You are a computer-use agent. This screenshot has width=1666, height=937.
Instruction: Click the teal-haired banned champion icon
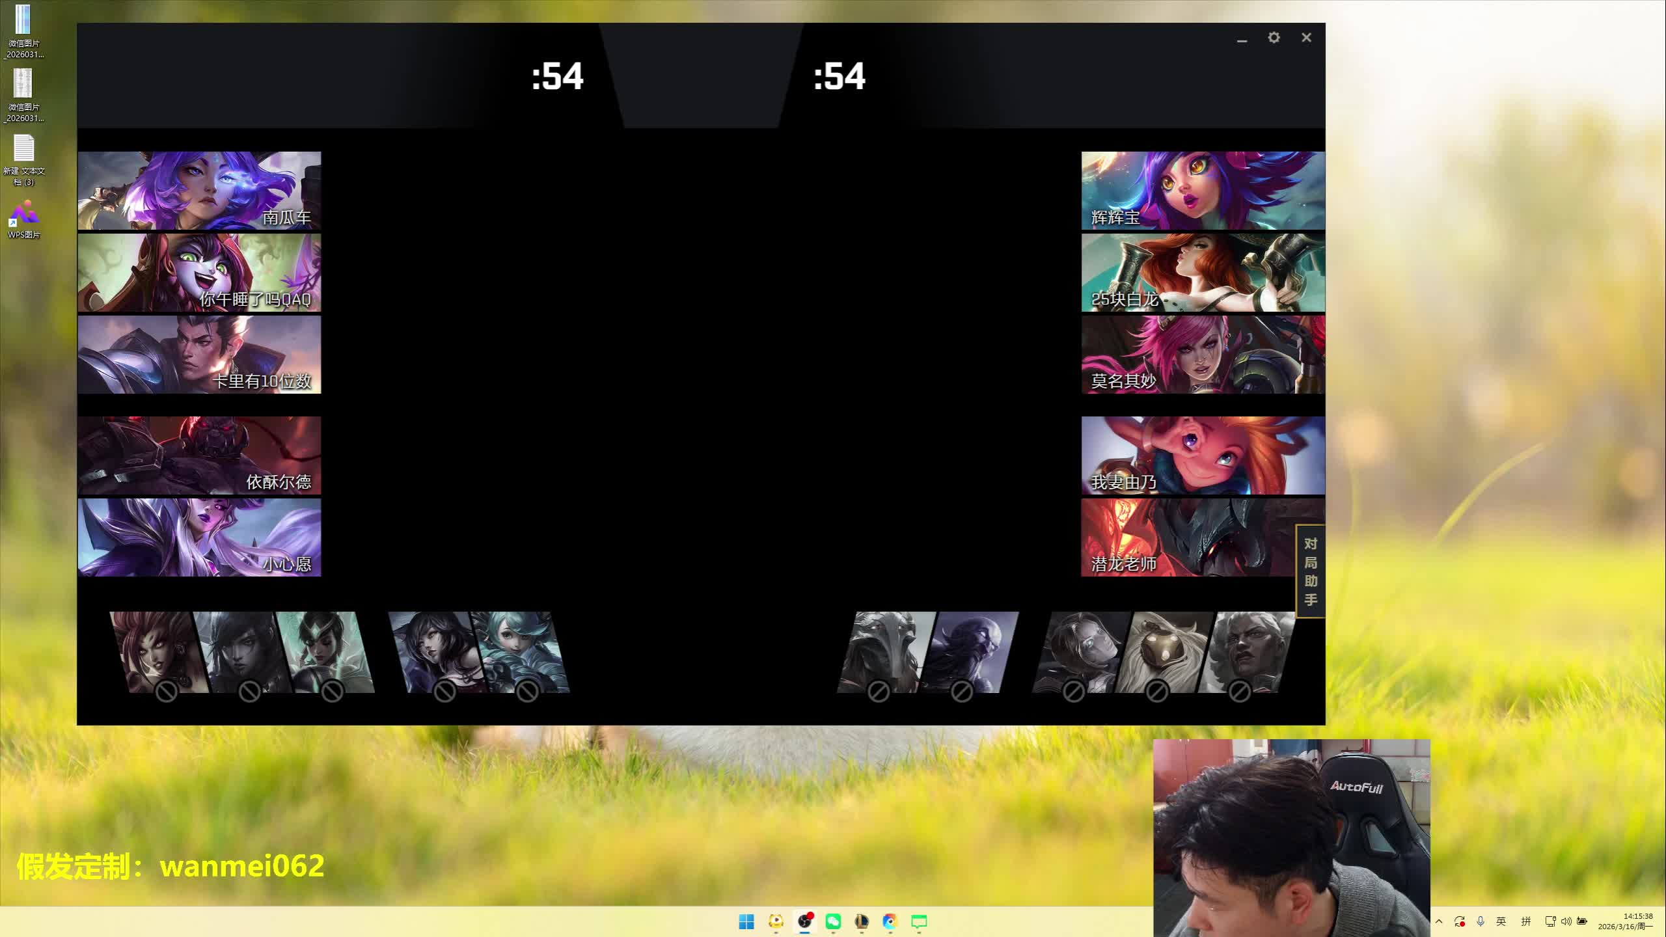tap(521, 652)
